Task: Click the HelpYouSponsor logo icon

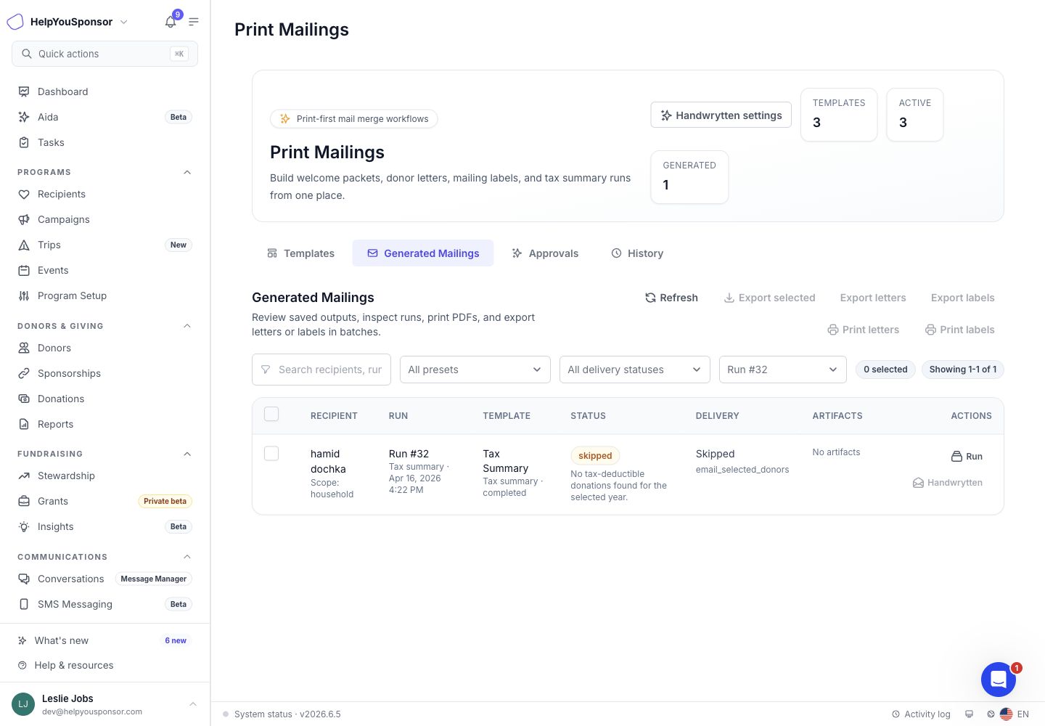Action: (15, 22)
